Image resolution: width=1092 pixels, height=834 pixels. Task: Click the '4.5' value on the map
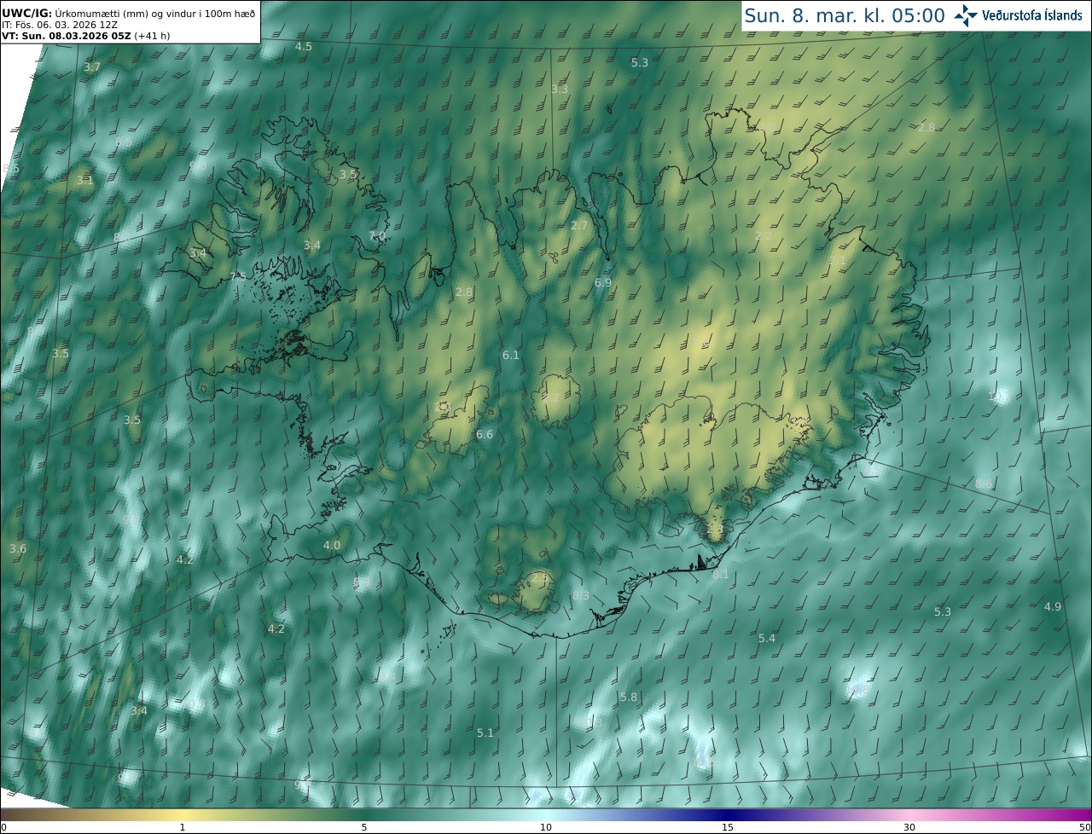(x=304, y=47)
